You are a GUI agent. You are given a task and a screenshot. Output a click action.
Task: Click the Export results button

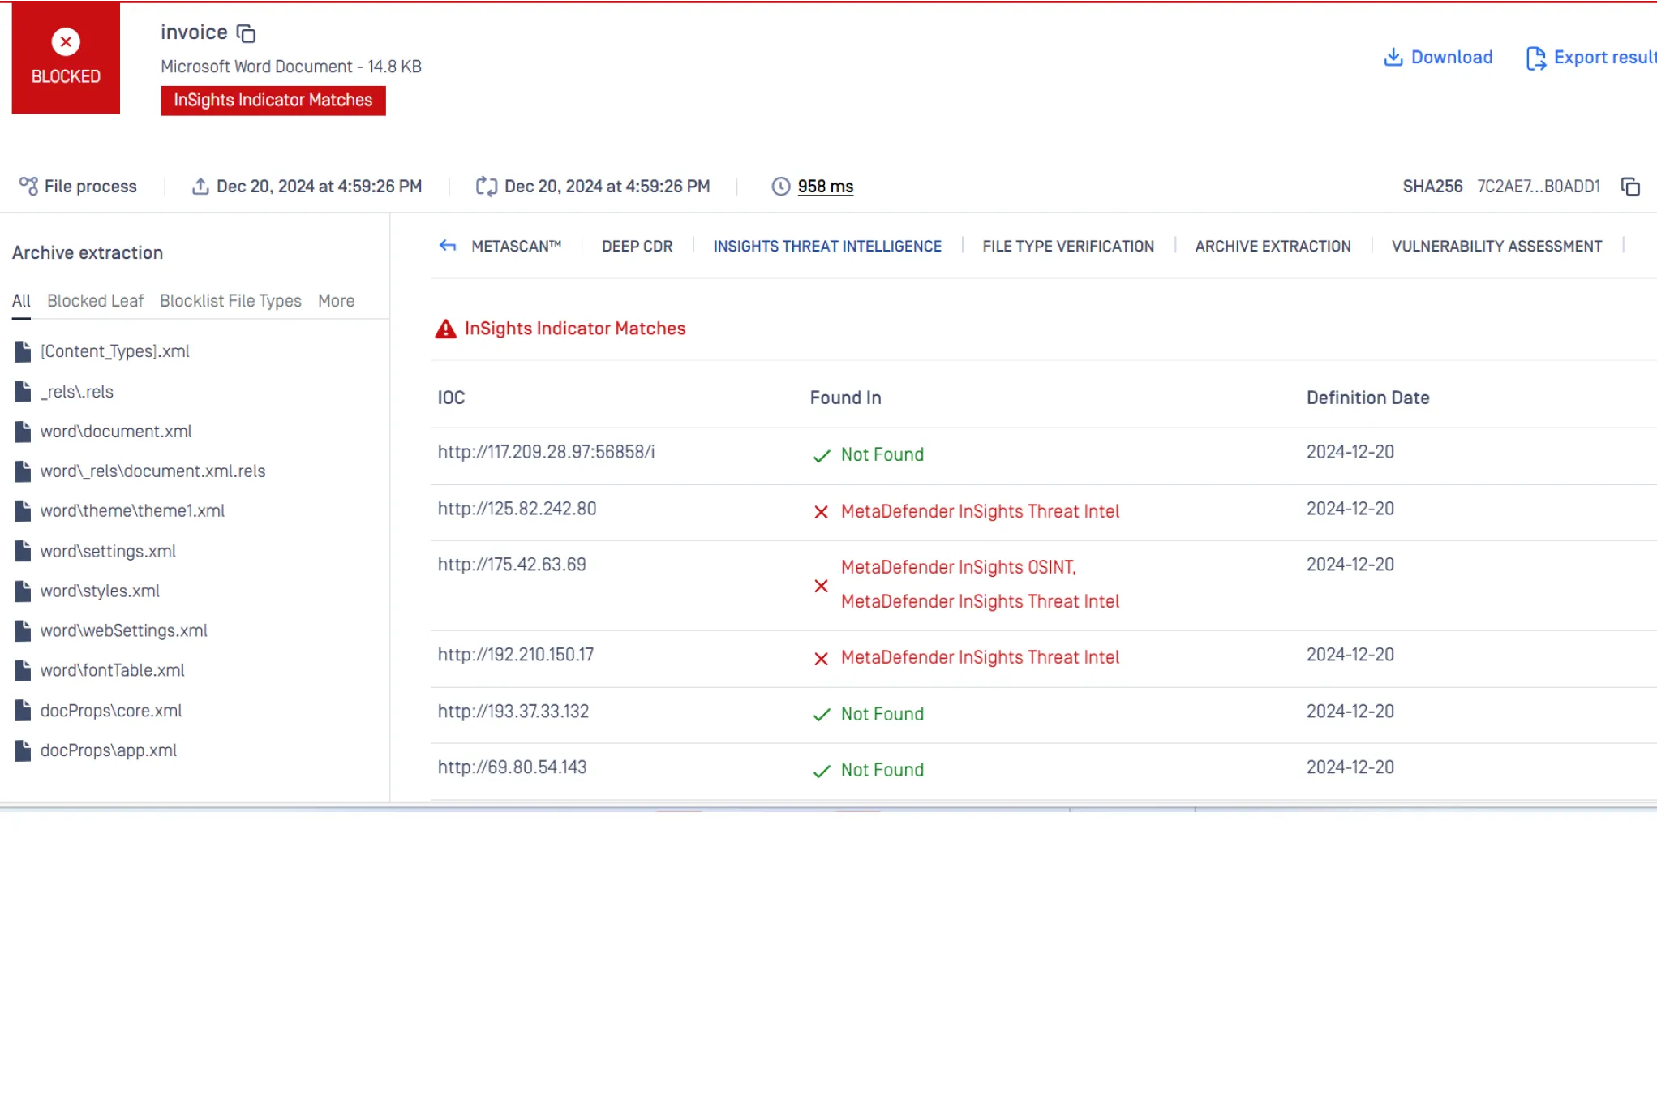tap(1591, 58)
